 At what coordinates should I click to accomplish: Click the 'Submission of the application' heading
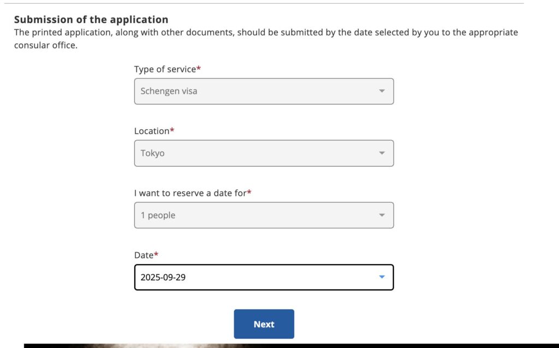91,19
